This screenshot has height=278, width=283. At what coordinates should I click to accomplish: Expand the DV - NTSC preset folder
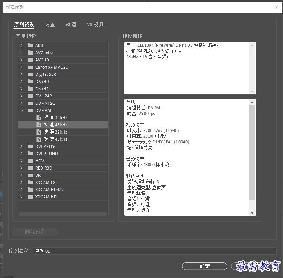coord(22,103)
